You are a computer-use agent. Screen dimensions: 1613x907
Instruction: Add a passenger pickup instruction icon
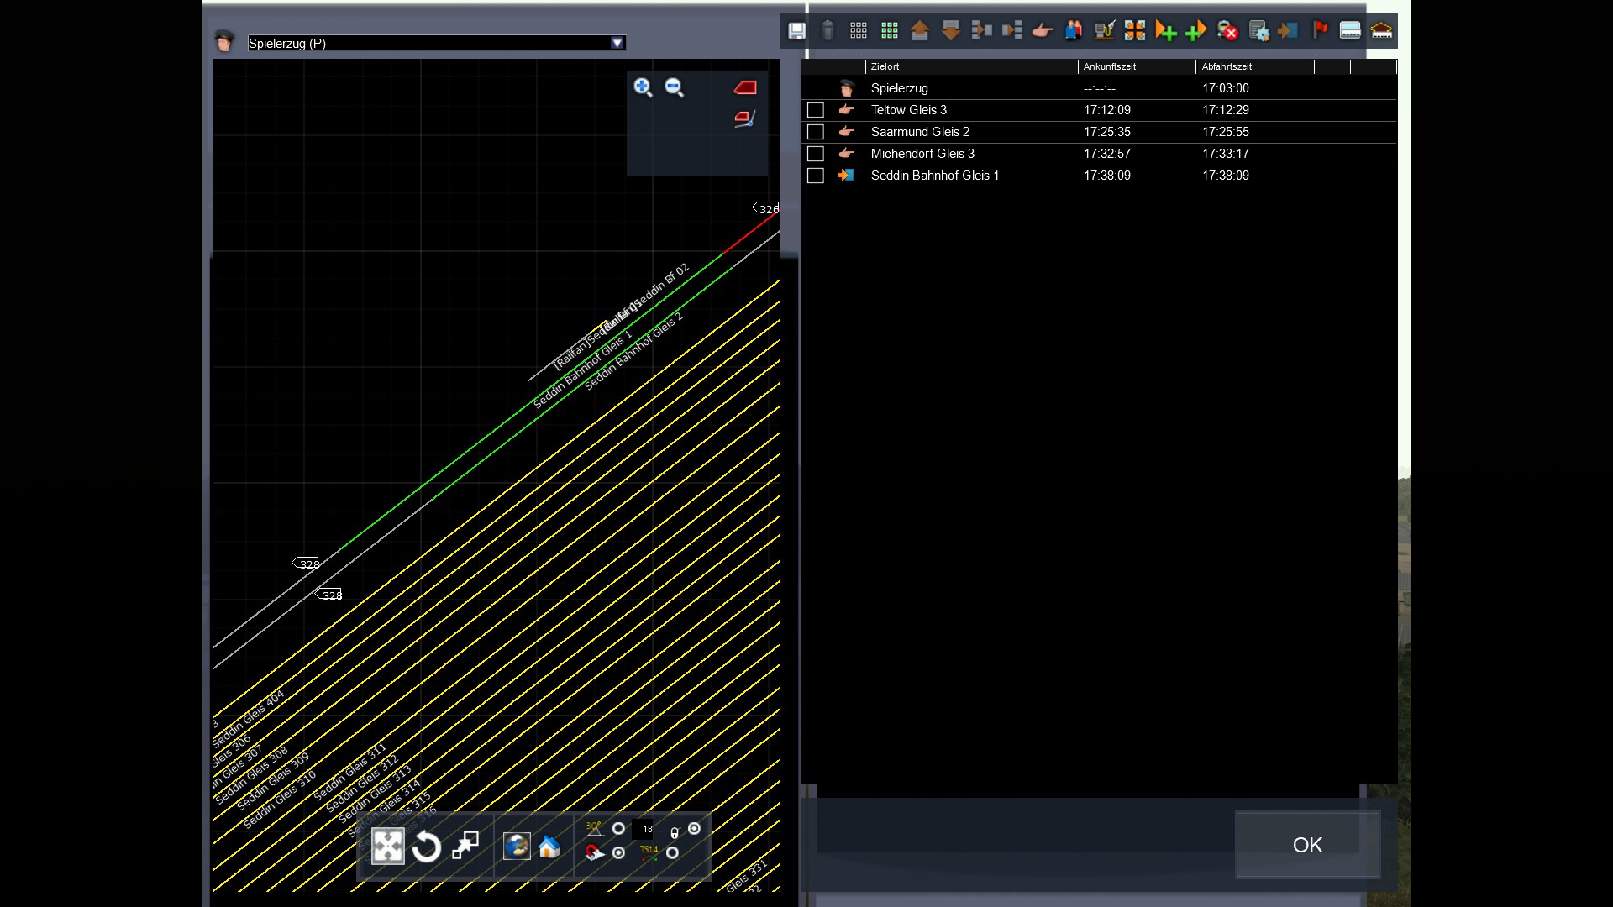pyautogui.click(x=1074, y=31)
